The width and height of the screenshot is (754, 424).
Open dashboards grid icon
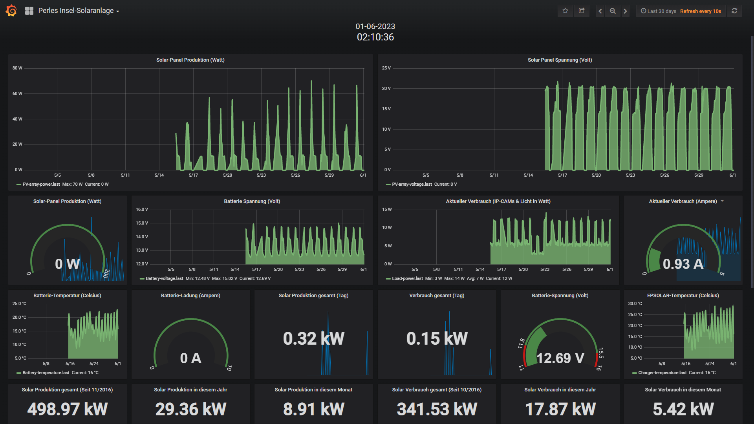pyautogui.click(x=29, y=11)
